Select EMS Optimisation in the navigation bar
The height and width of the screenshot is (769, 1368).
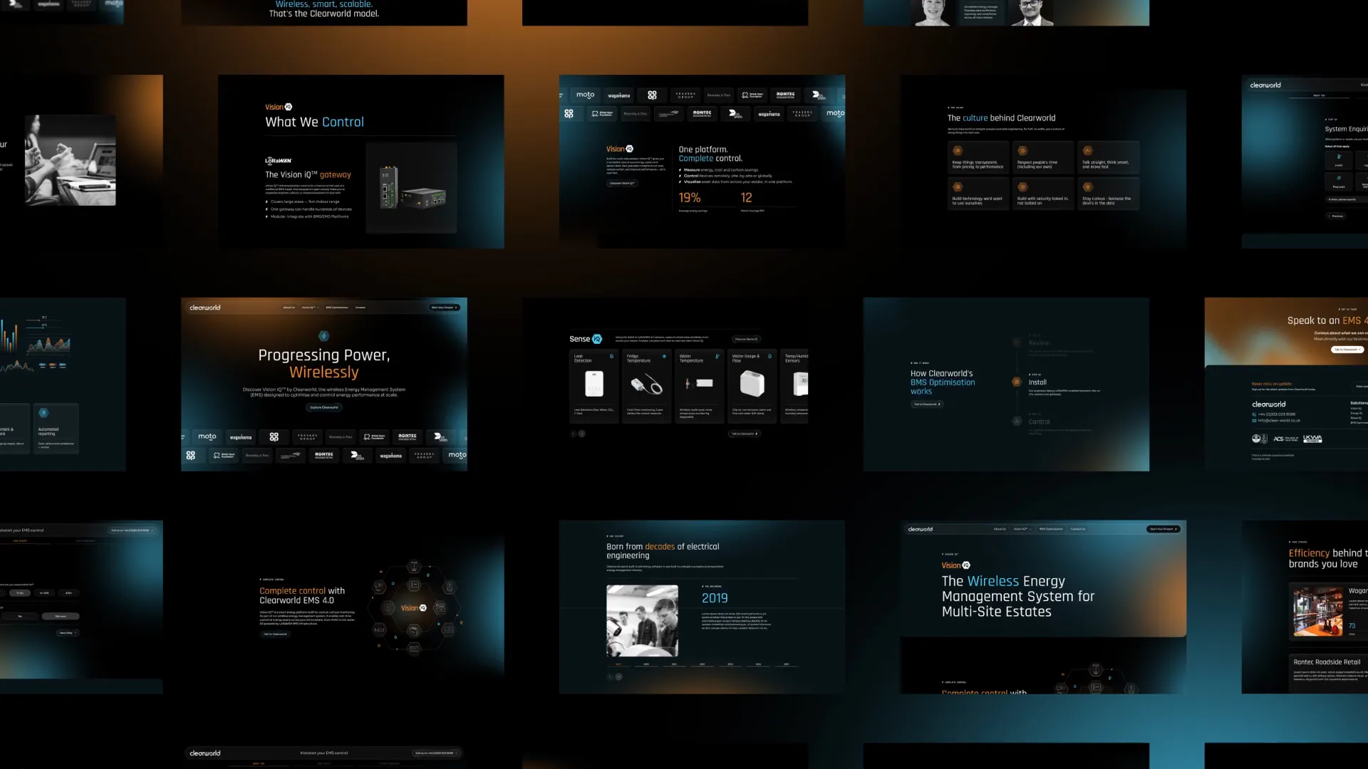pyautogui.click(x=337, y=308)
